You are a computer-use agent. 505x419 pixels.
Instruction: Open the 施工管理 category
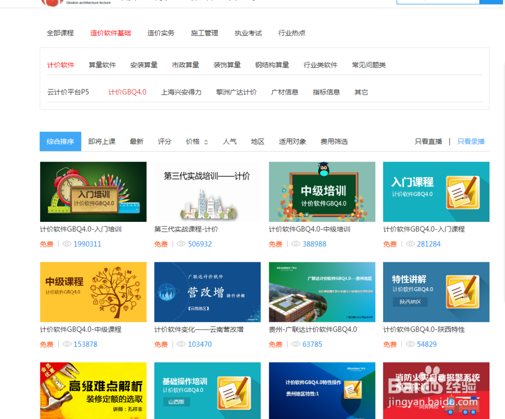pos(205,33)
